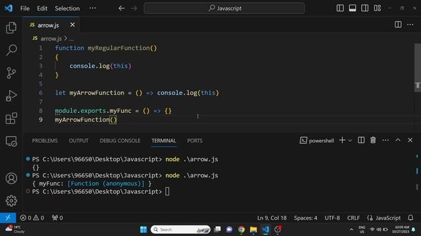
Task: Open the Selection menu
Action: click(67, 9)
